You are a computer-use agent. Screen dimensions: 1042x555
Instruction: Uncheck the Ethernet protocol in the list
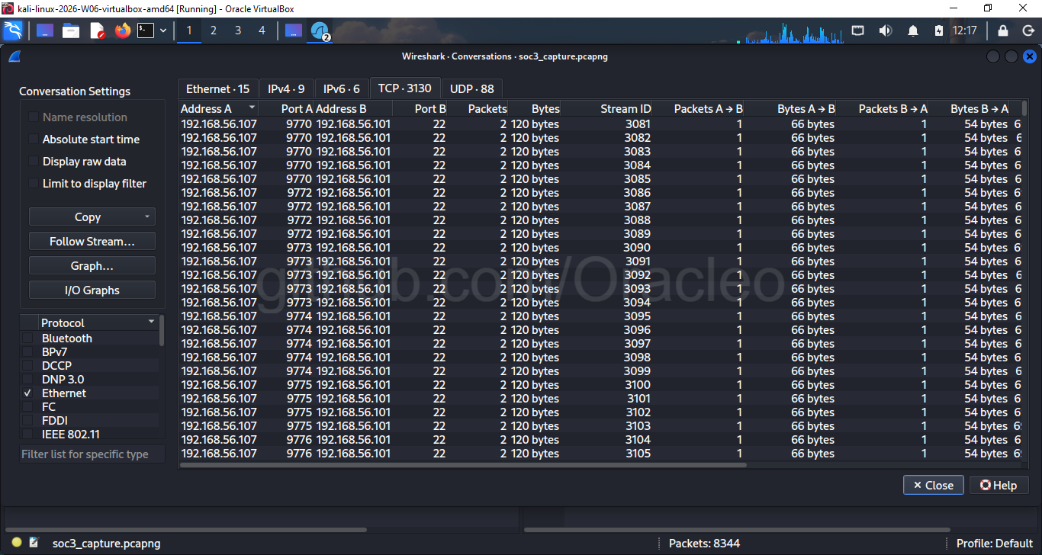(x=29, y=393)
